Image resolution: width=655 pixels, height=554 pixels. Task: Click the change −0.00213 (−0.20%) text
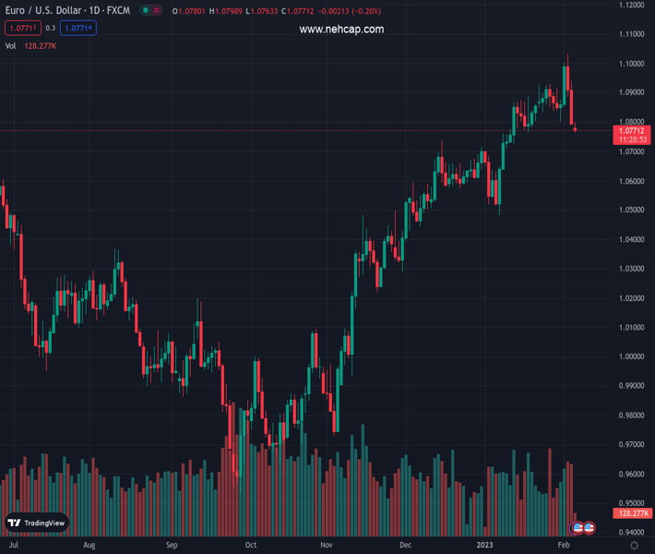point(350,11)
